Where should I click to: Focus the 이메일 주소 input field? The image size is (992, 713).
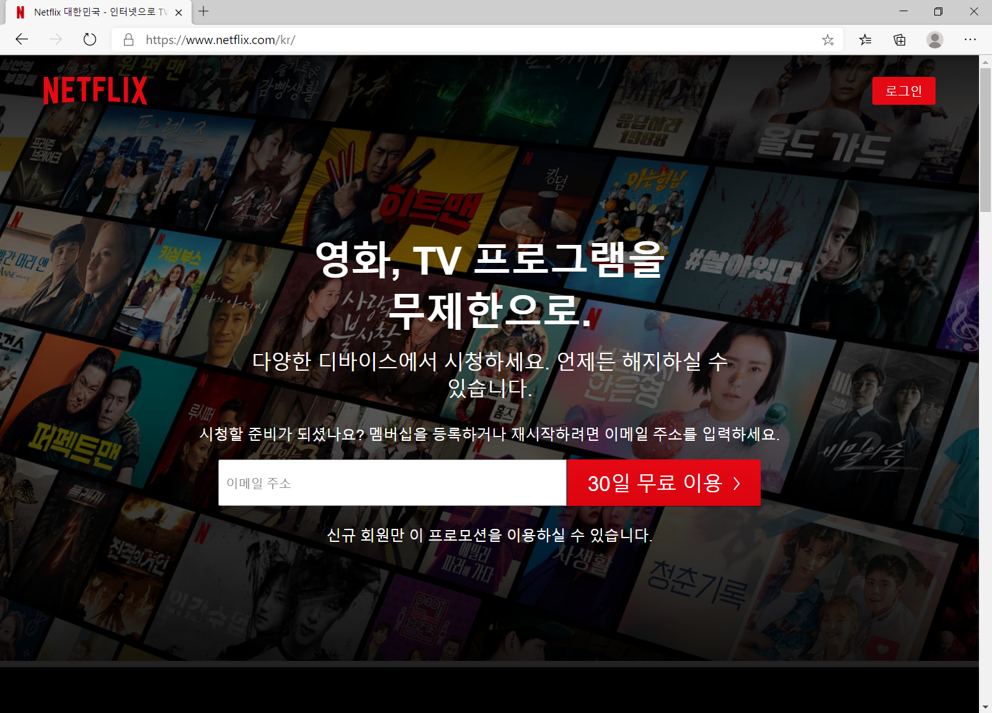[392, 482]
